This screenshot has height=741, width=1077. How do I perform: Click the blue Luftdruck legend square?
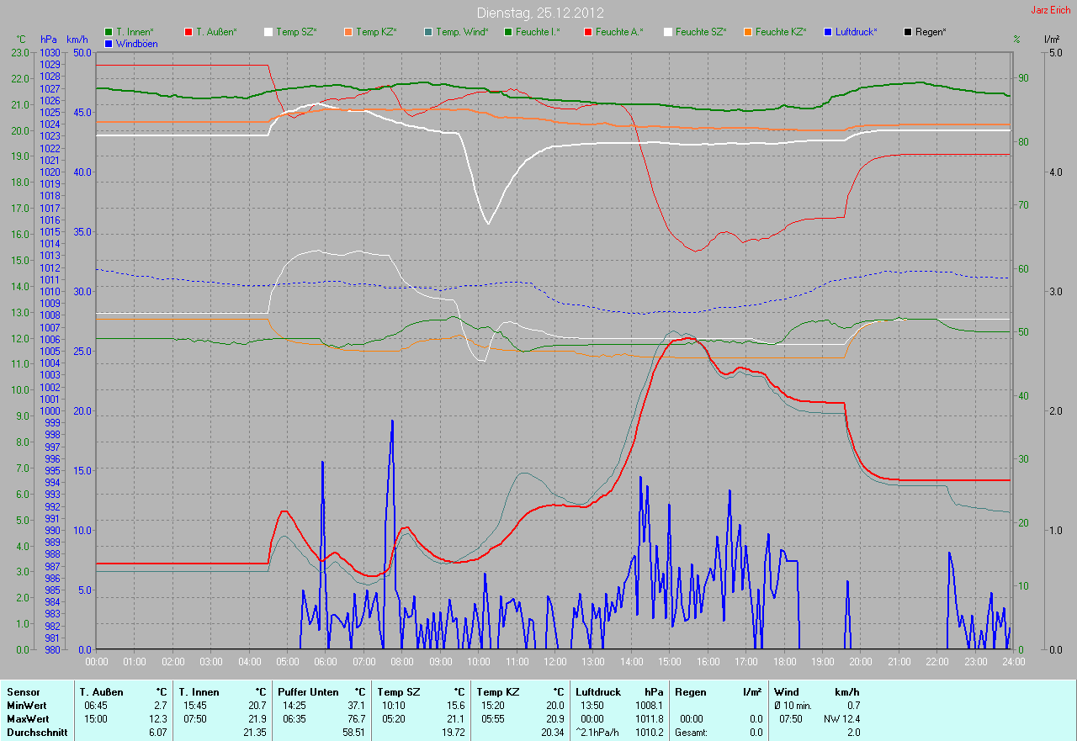coord(828,32)
